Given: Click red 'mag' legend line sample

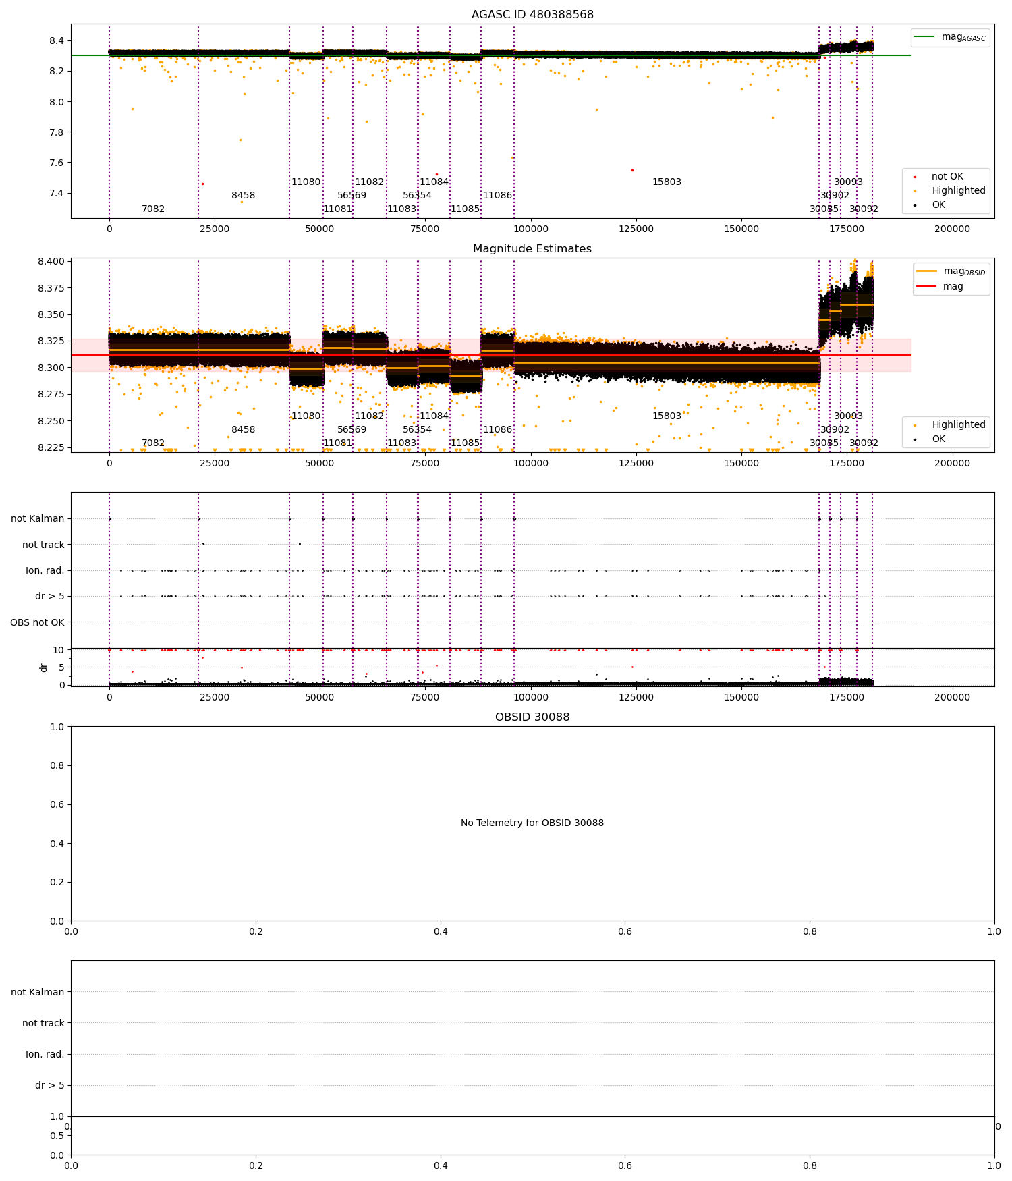Looking at the screenshot, I should (x=927, y=286).
